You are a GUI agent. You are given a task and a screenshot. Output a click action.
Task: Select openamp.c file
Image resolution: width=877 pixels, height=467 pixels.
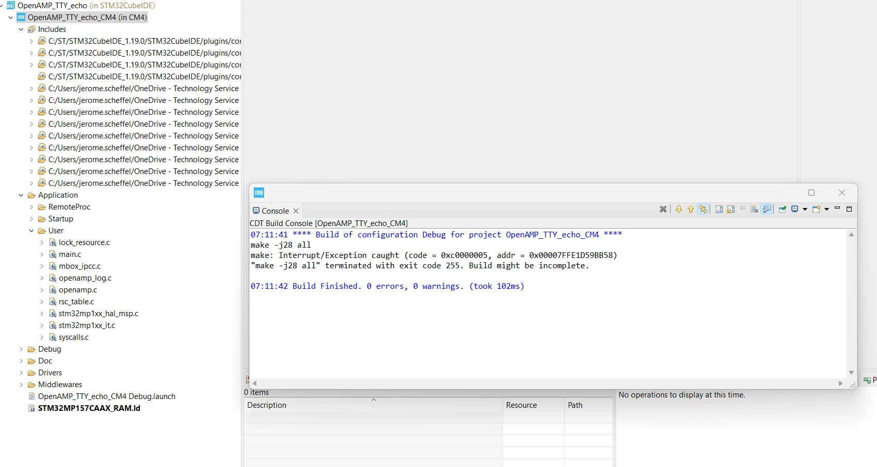[78, 290]
